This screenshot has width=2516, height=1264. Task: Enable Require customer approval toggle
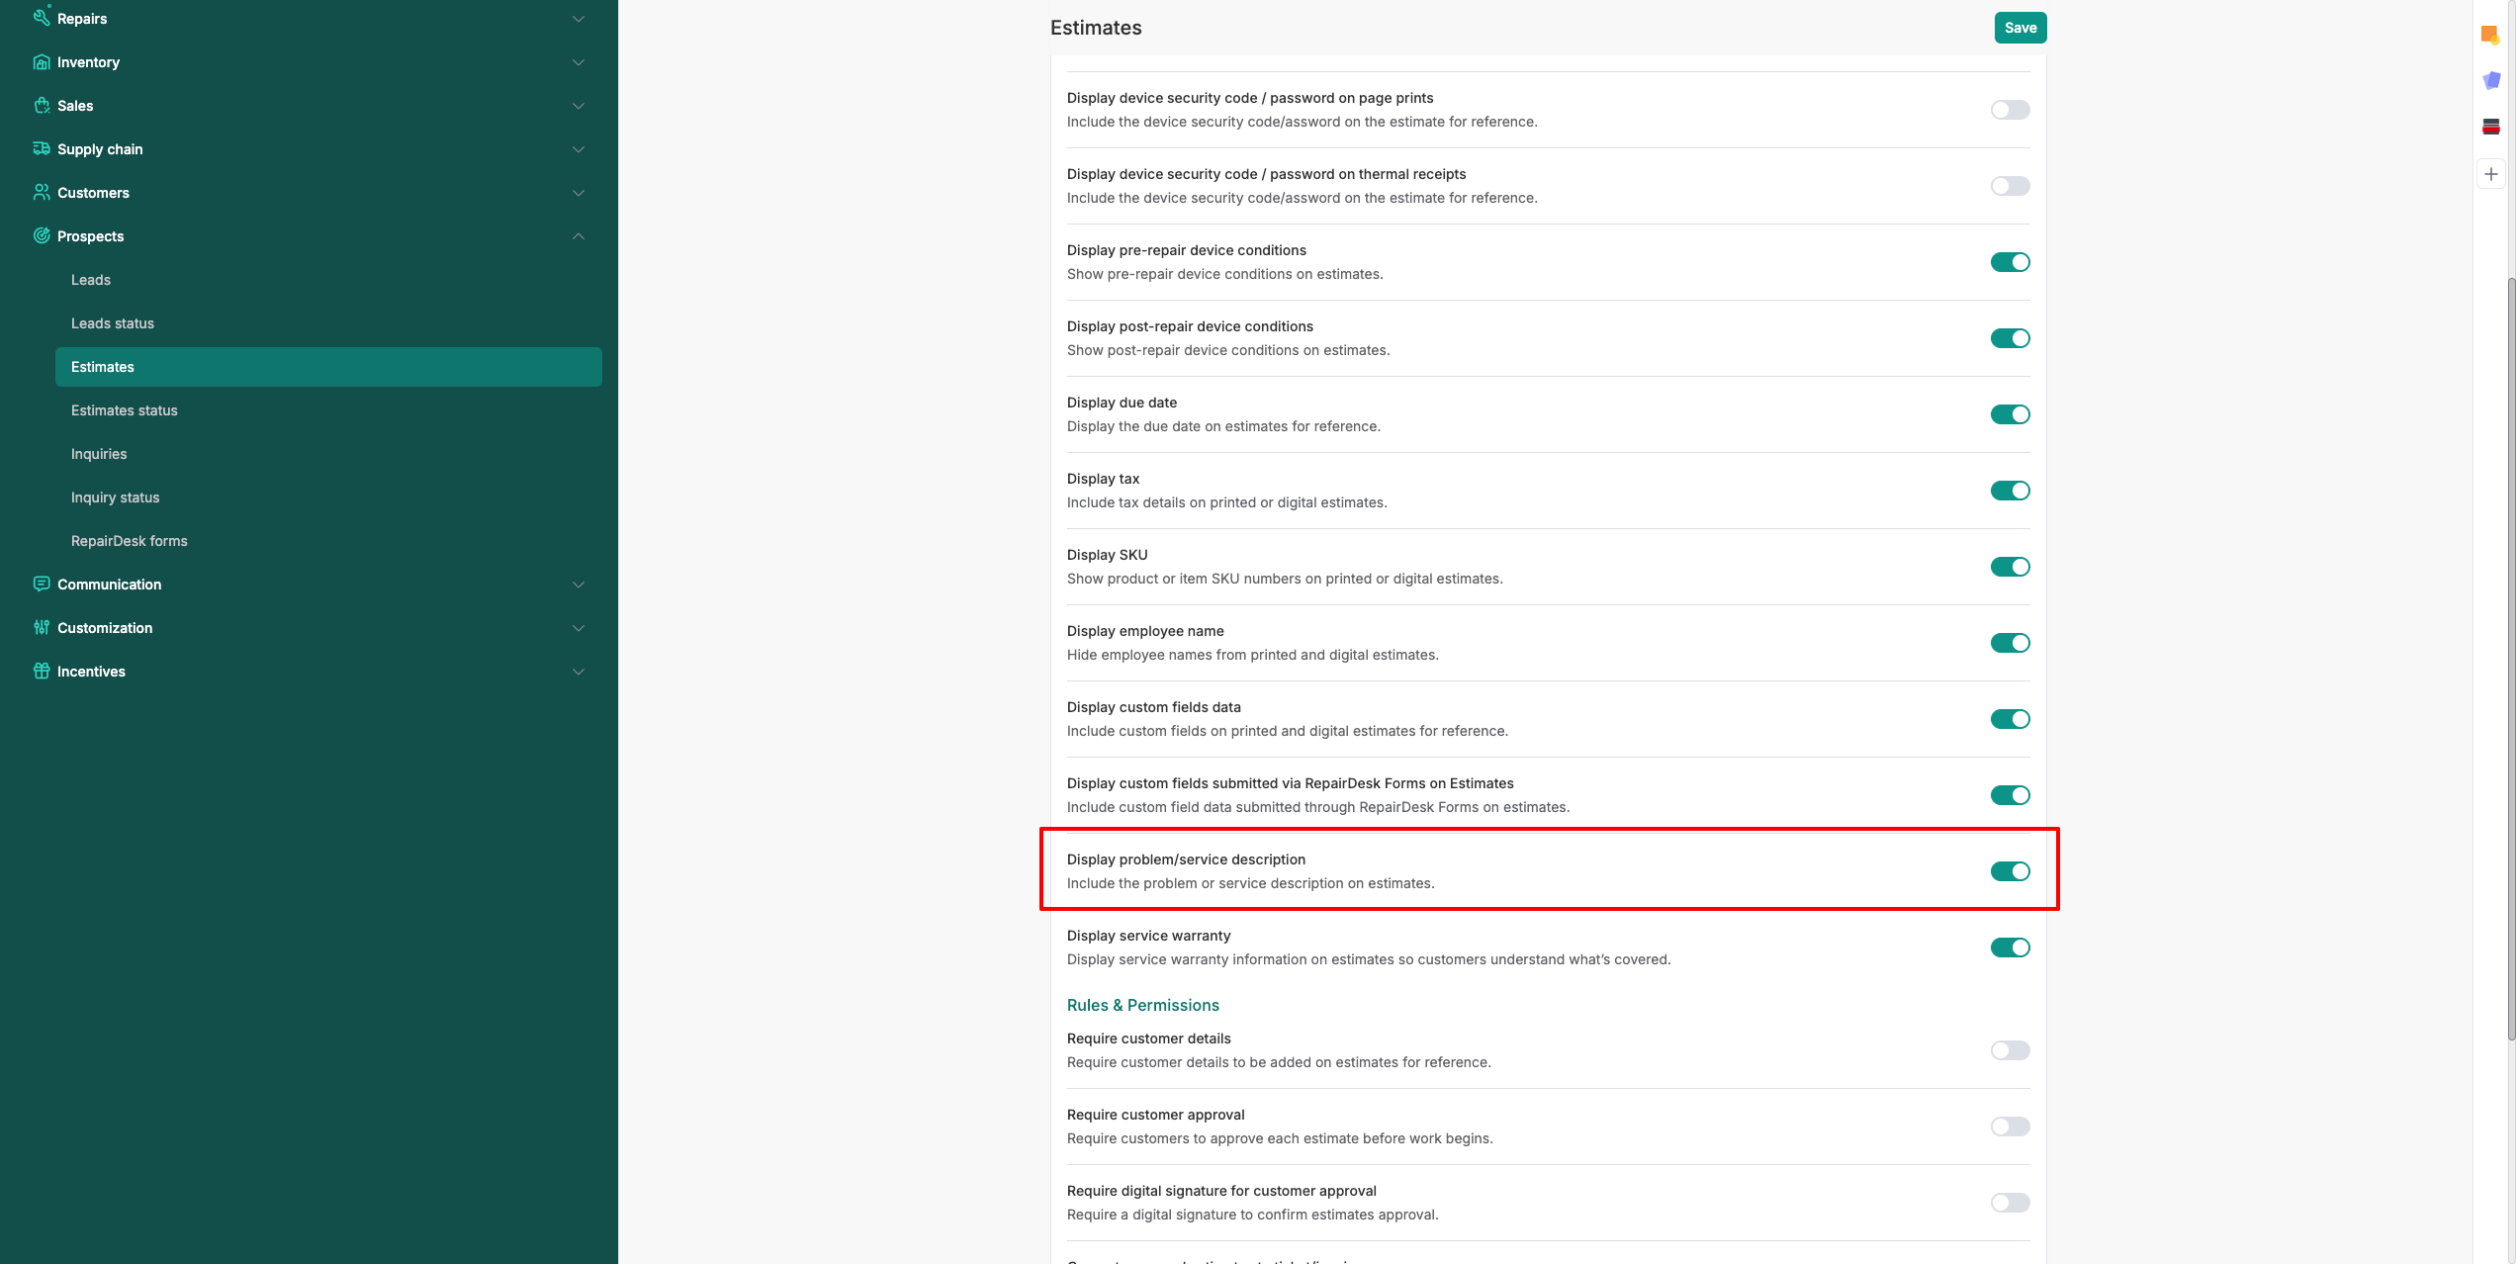(2010, 1127)
